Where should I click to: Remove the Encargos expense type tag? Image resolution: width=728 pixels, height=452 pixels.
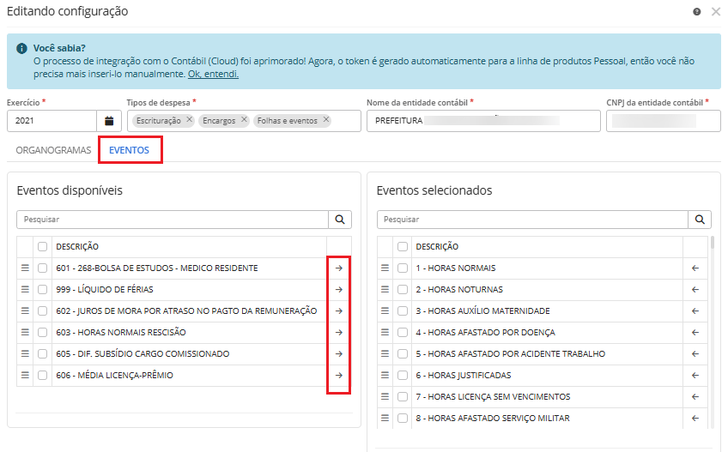[244, 120]
